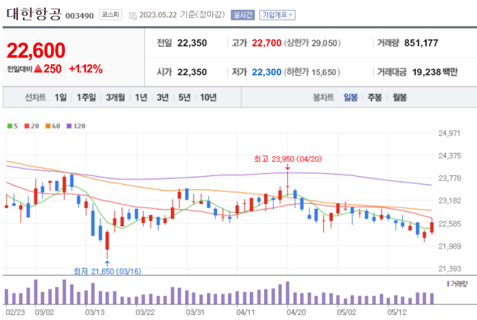
Task: Click the 05/12 date axis label
Action: click(x=397, y=313)
